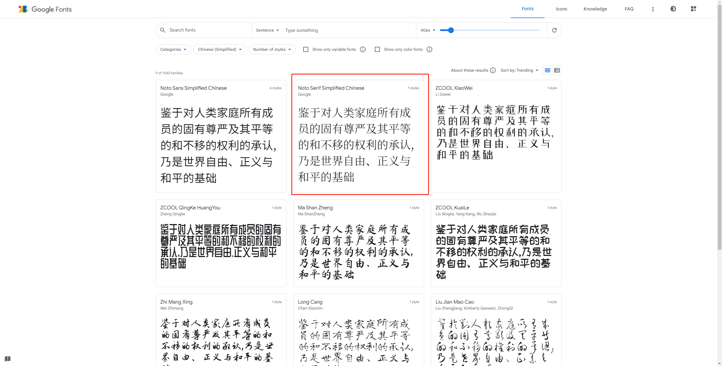Open the three-dot more options menu
Image resolution: width=722 pixels, height=366 pixels.
coord(653,9)
